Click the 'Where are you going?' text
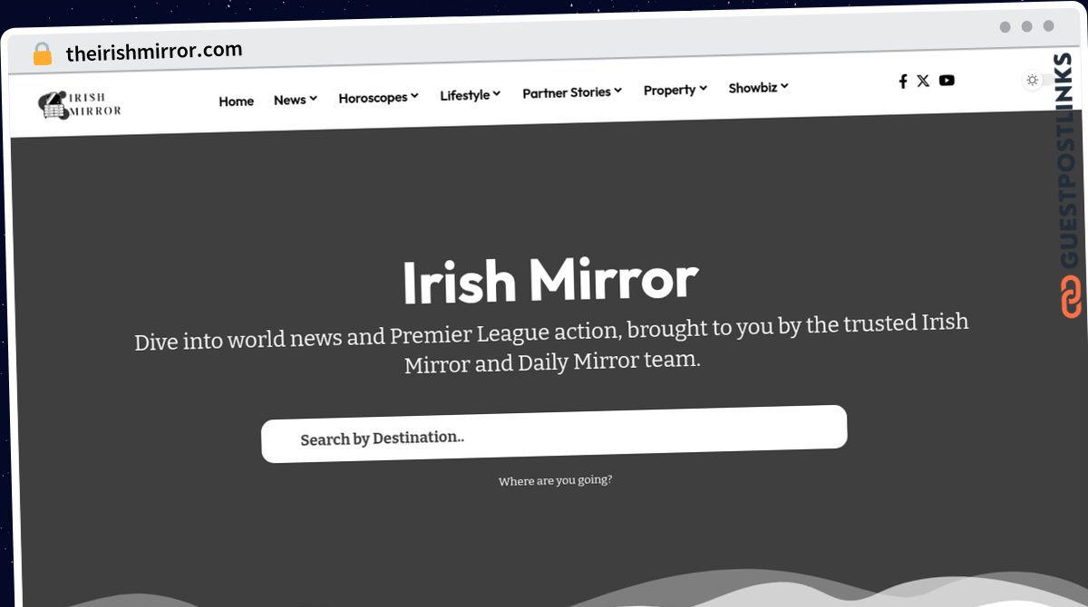Screen dimensions: 1088x607 (555, 480)
